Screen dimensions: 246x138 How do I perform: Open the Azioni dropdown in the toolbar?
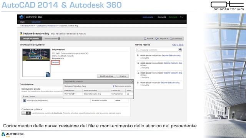pyautogui.click(x=148, y=38)
